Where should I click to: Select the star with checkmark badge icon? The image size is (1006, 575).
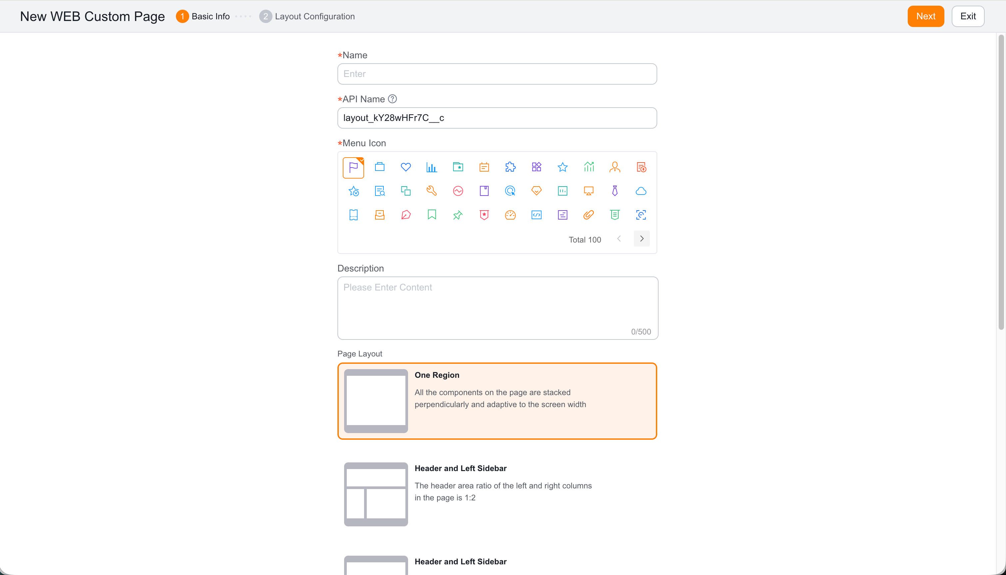[353, 191]
